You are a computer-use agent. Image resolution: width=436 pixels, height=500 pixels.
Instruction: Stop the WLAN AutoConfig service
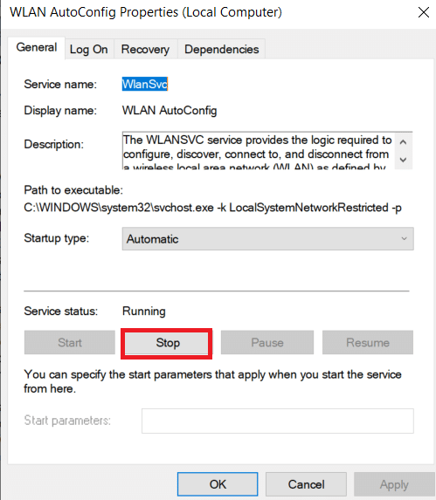point(166,343)
